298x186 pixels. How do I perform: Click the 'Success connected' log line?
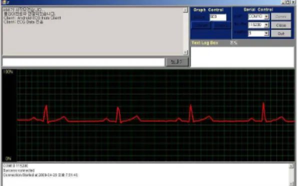(x=19, y=170)
